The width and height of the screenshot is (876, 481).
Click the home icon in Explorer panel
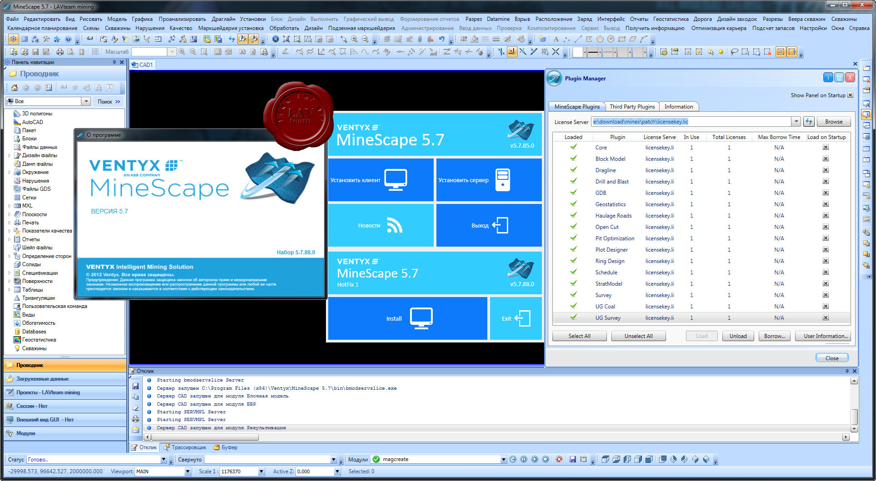15,88
